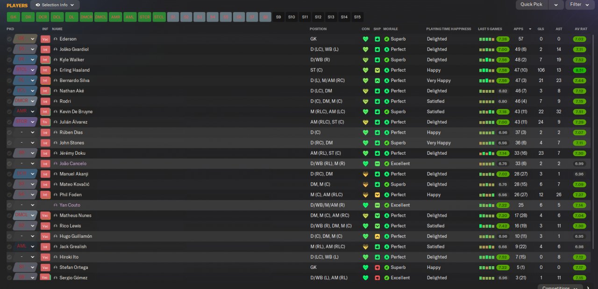Click Jack Grealish's Int info icon
The width and height of the screenshot is (598, 289).
(x=45, y=247)
